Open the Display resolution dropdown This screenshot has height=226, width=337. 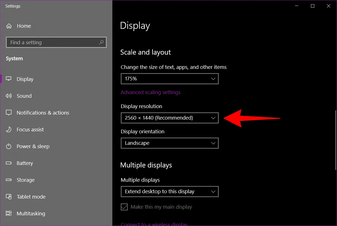point(169,118)
